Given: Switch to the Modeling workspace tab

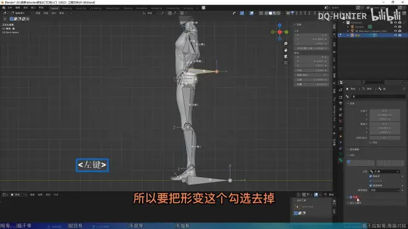Looking at the screenshot, I should click(67, 8).
